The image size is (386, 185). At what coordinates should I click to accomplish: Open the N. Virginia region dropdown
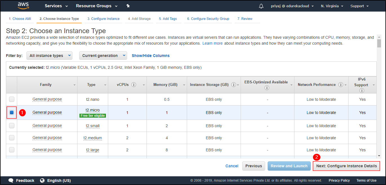coord(332,6)
